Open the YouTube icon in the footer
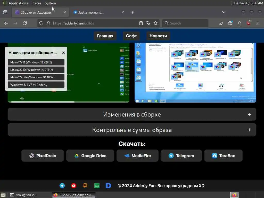Screen dimensions: 264x198 (74, 186)
